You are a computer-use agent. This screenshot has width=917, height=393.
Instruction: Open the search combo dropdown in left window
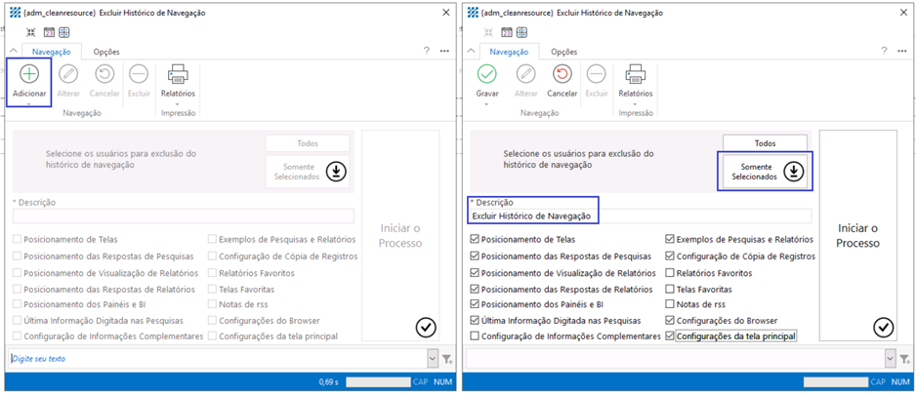click(x=433, y=359)
